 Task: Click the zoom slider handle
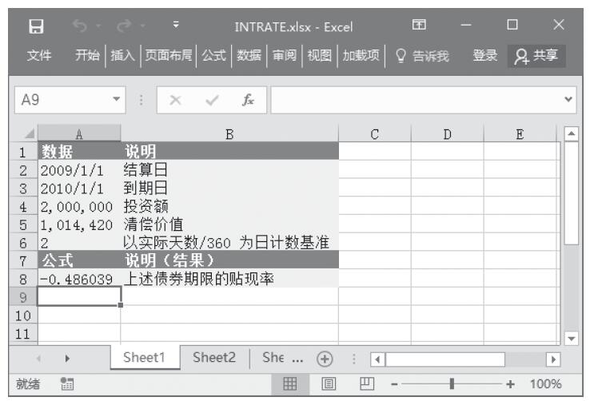(452, 383)
